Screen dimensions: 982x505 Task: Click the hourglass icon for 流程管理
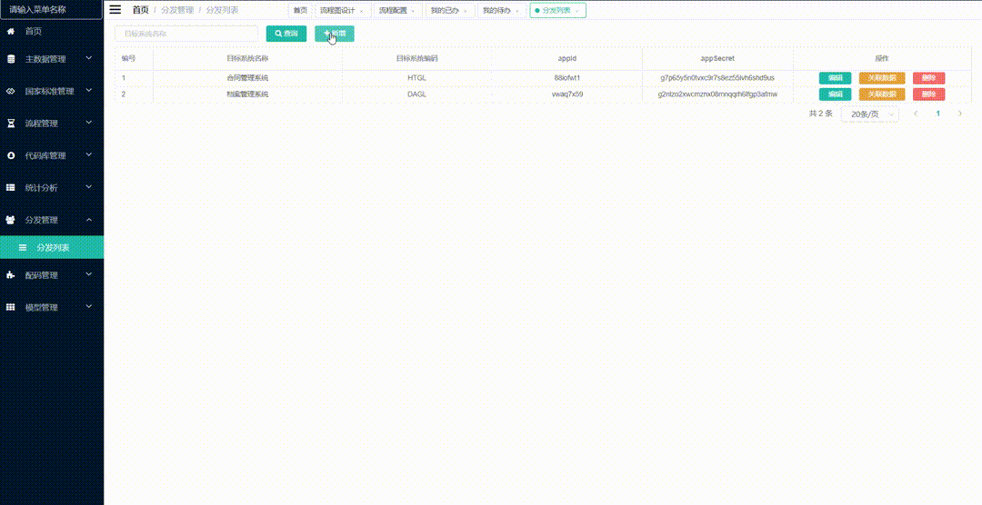(11, 124)
